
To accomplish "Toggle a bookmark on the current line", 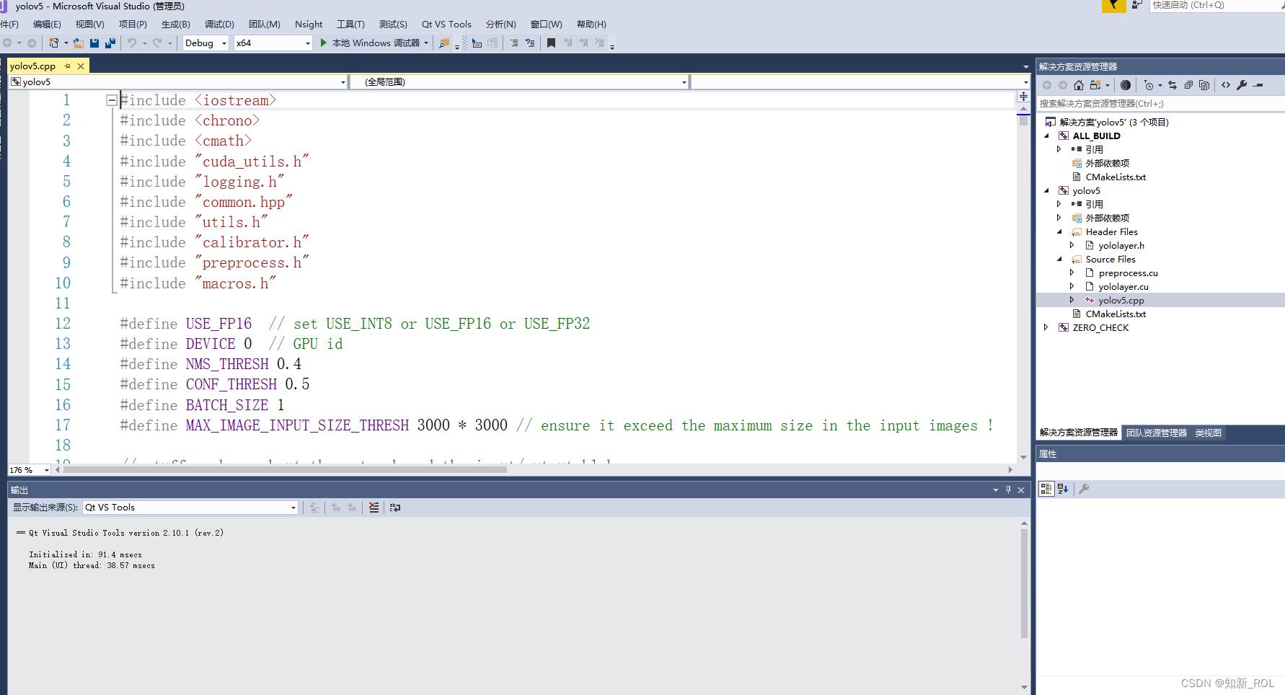I will pyautogui.click(x=552, y=43).
